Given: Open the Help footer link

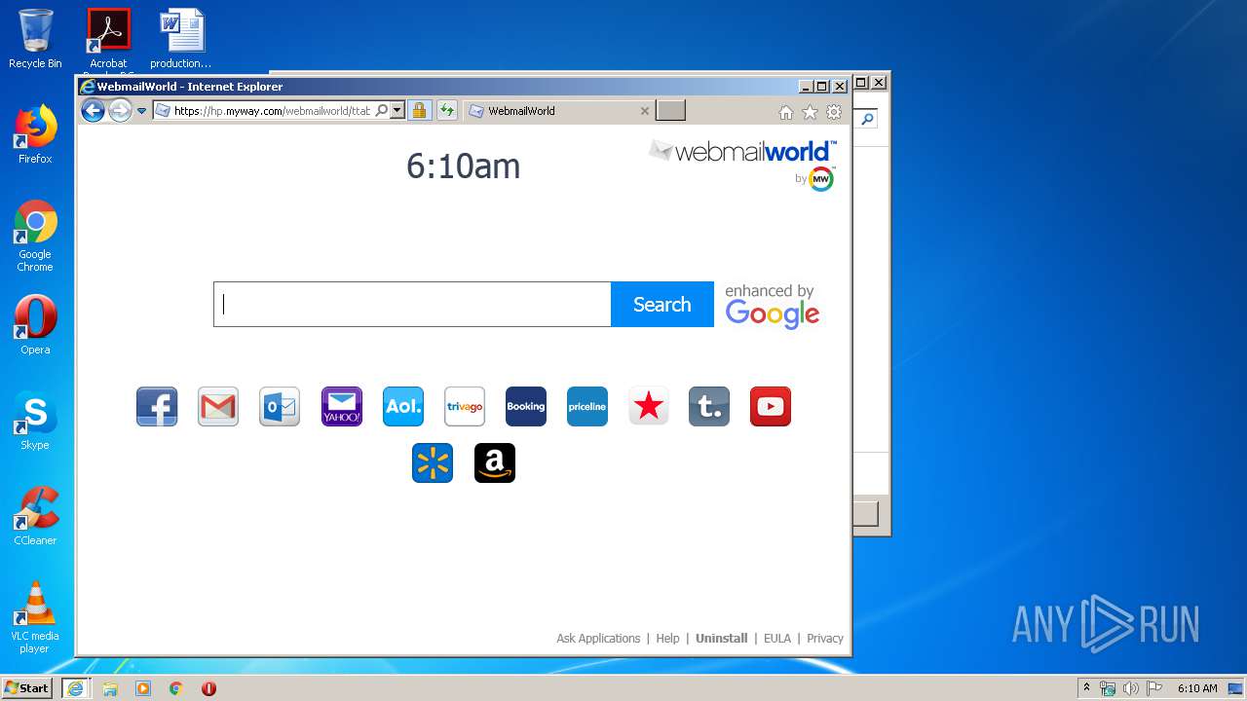Looking at the screenshot, I should [x=667, y=639].
